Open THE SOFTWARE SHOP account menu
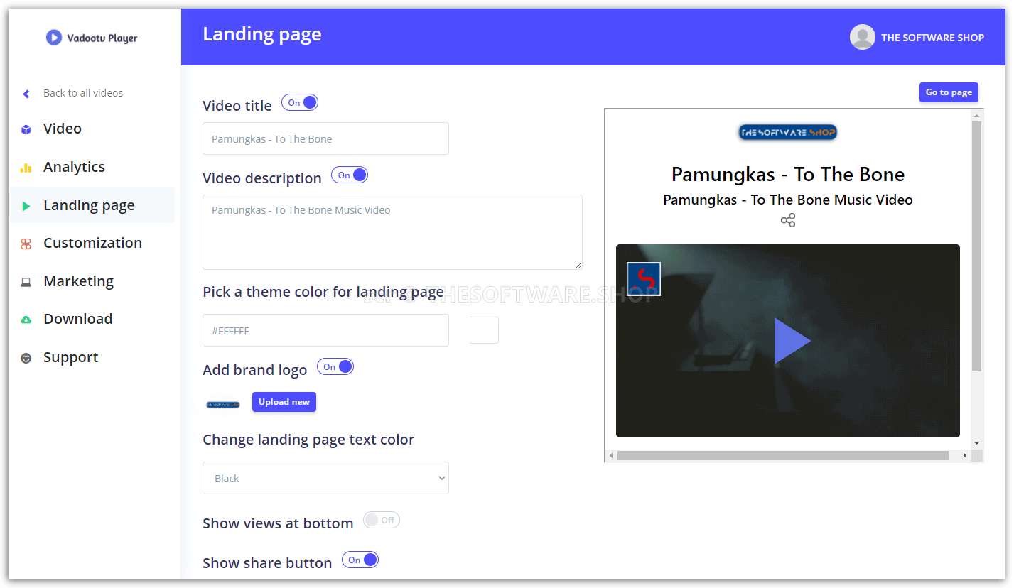 pos(917,37)
